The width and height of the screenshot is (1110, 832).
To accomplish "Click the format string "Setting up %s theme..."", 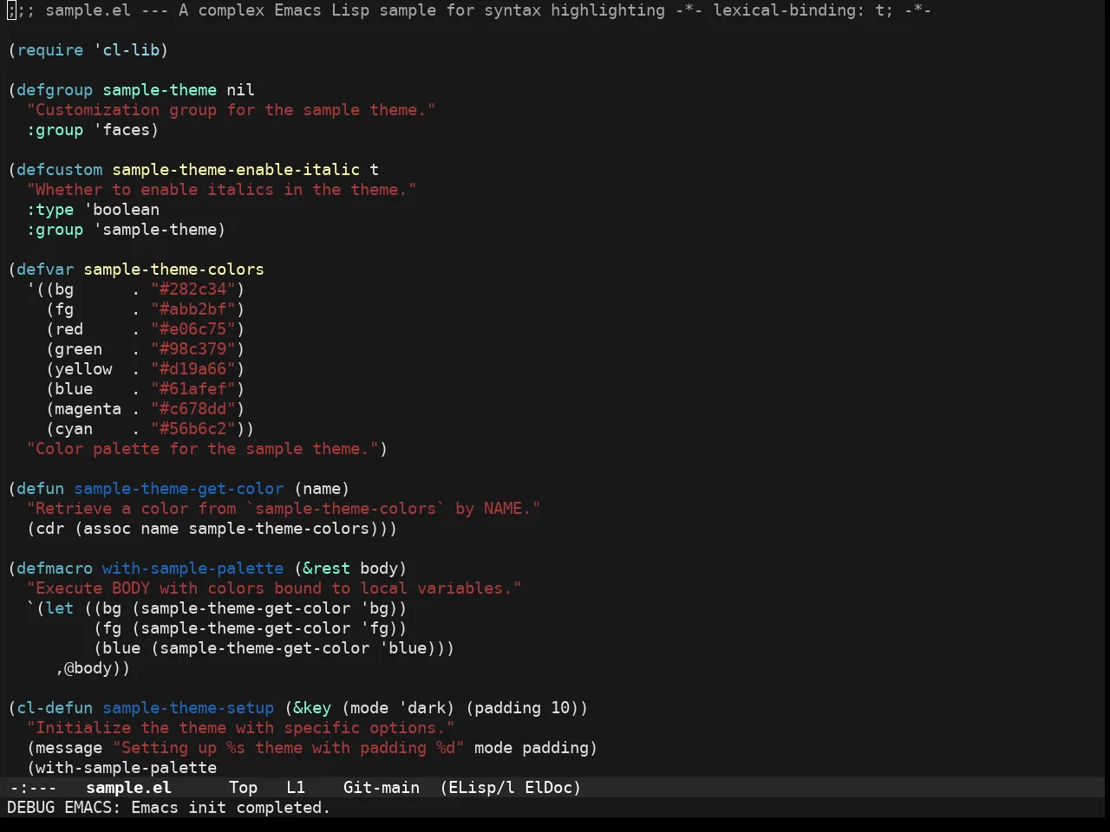I will coord(288,747).
